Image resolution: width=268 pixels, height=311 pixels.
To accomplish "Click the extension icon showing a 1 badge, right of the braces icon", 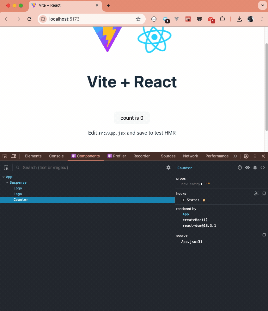I will pos(166,19).
